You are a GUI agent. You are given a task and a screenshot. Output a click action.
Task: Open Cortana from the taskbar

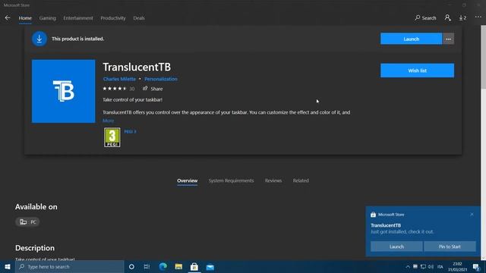tap(131, 266)
